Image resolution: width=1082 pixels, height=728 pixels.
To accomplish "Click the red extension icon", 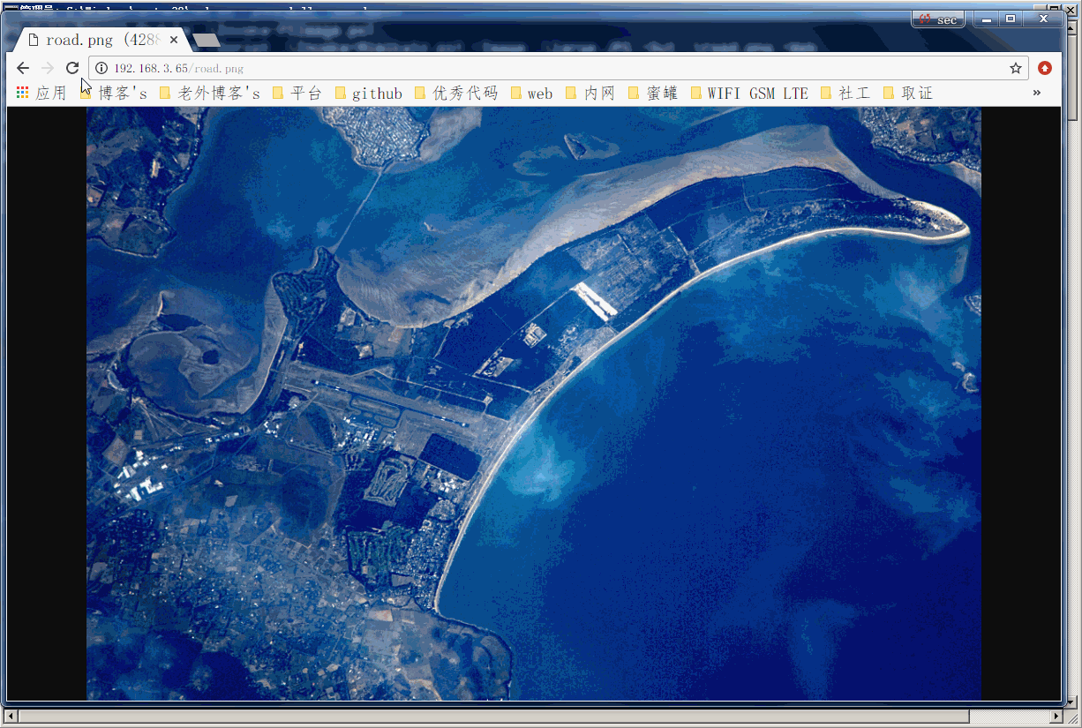I will tap(1044, 68).
